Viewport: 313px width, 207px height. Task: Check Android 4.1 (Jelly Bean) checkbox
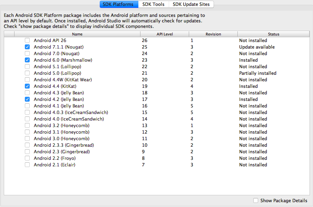pos(27,106)
